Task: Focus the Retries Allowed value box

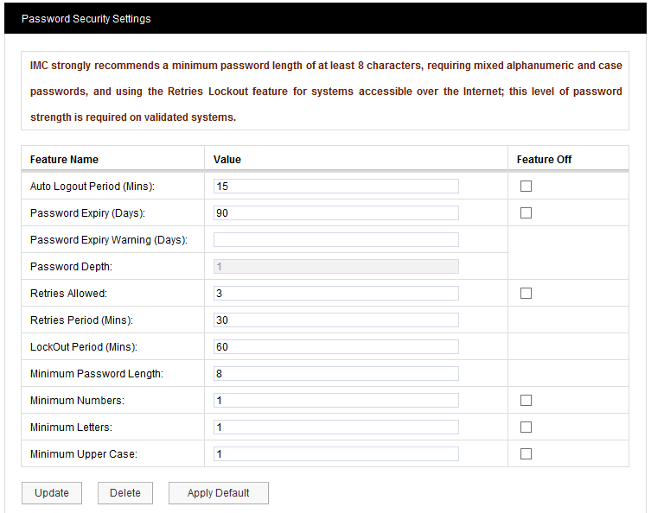Action: 335,294
